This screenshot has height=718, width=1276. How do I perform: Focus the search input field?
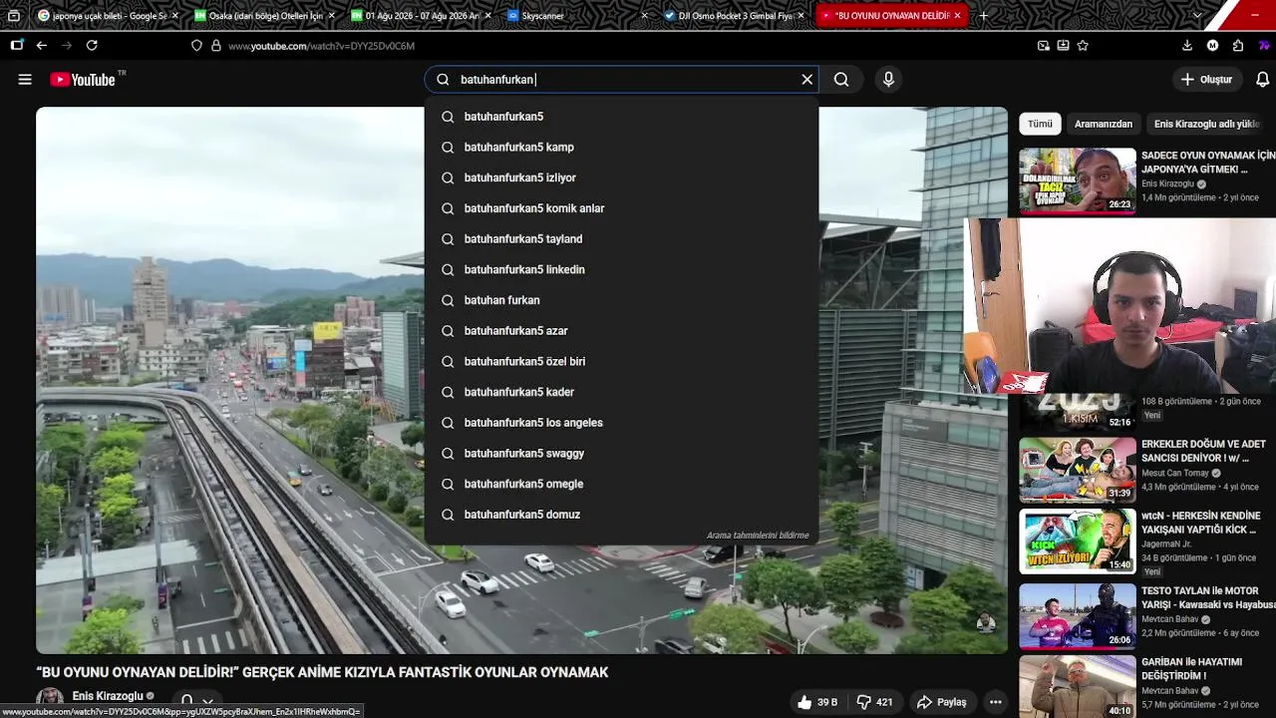[623, 80]
